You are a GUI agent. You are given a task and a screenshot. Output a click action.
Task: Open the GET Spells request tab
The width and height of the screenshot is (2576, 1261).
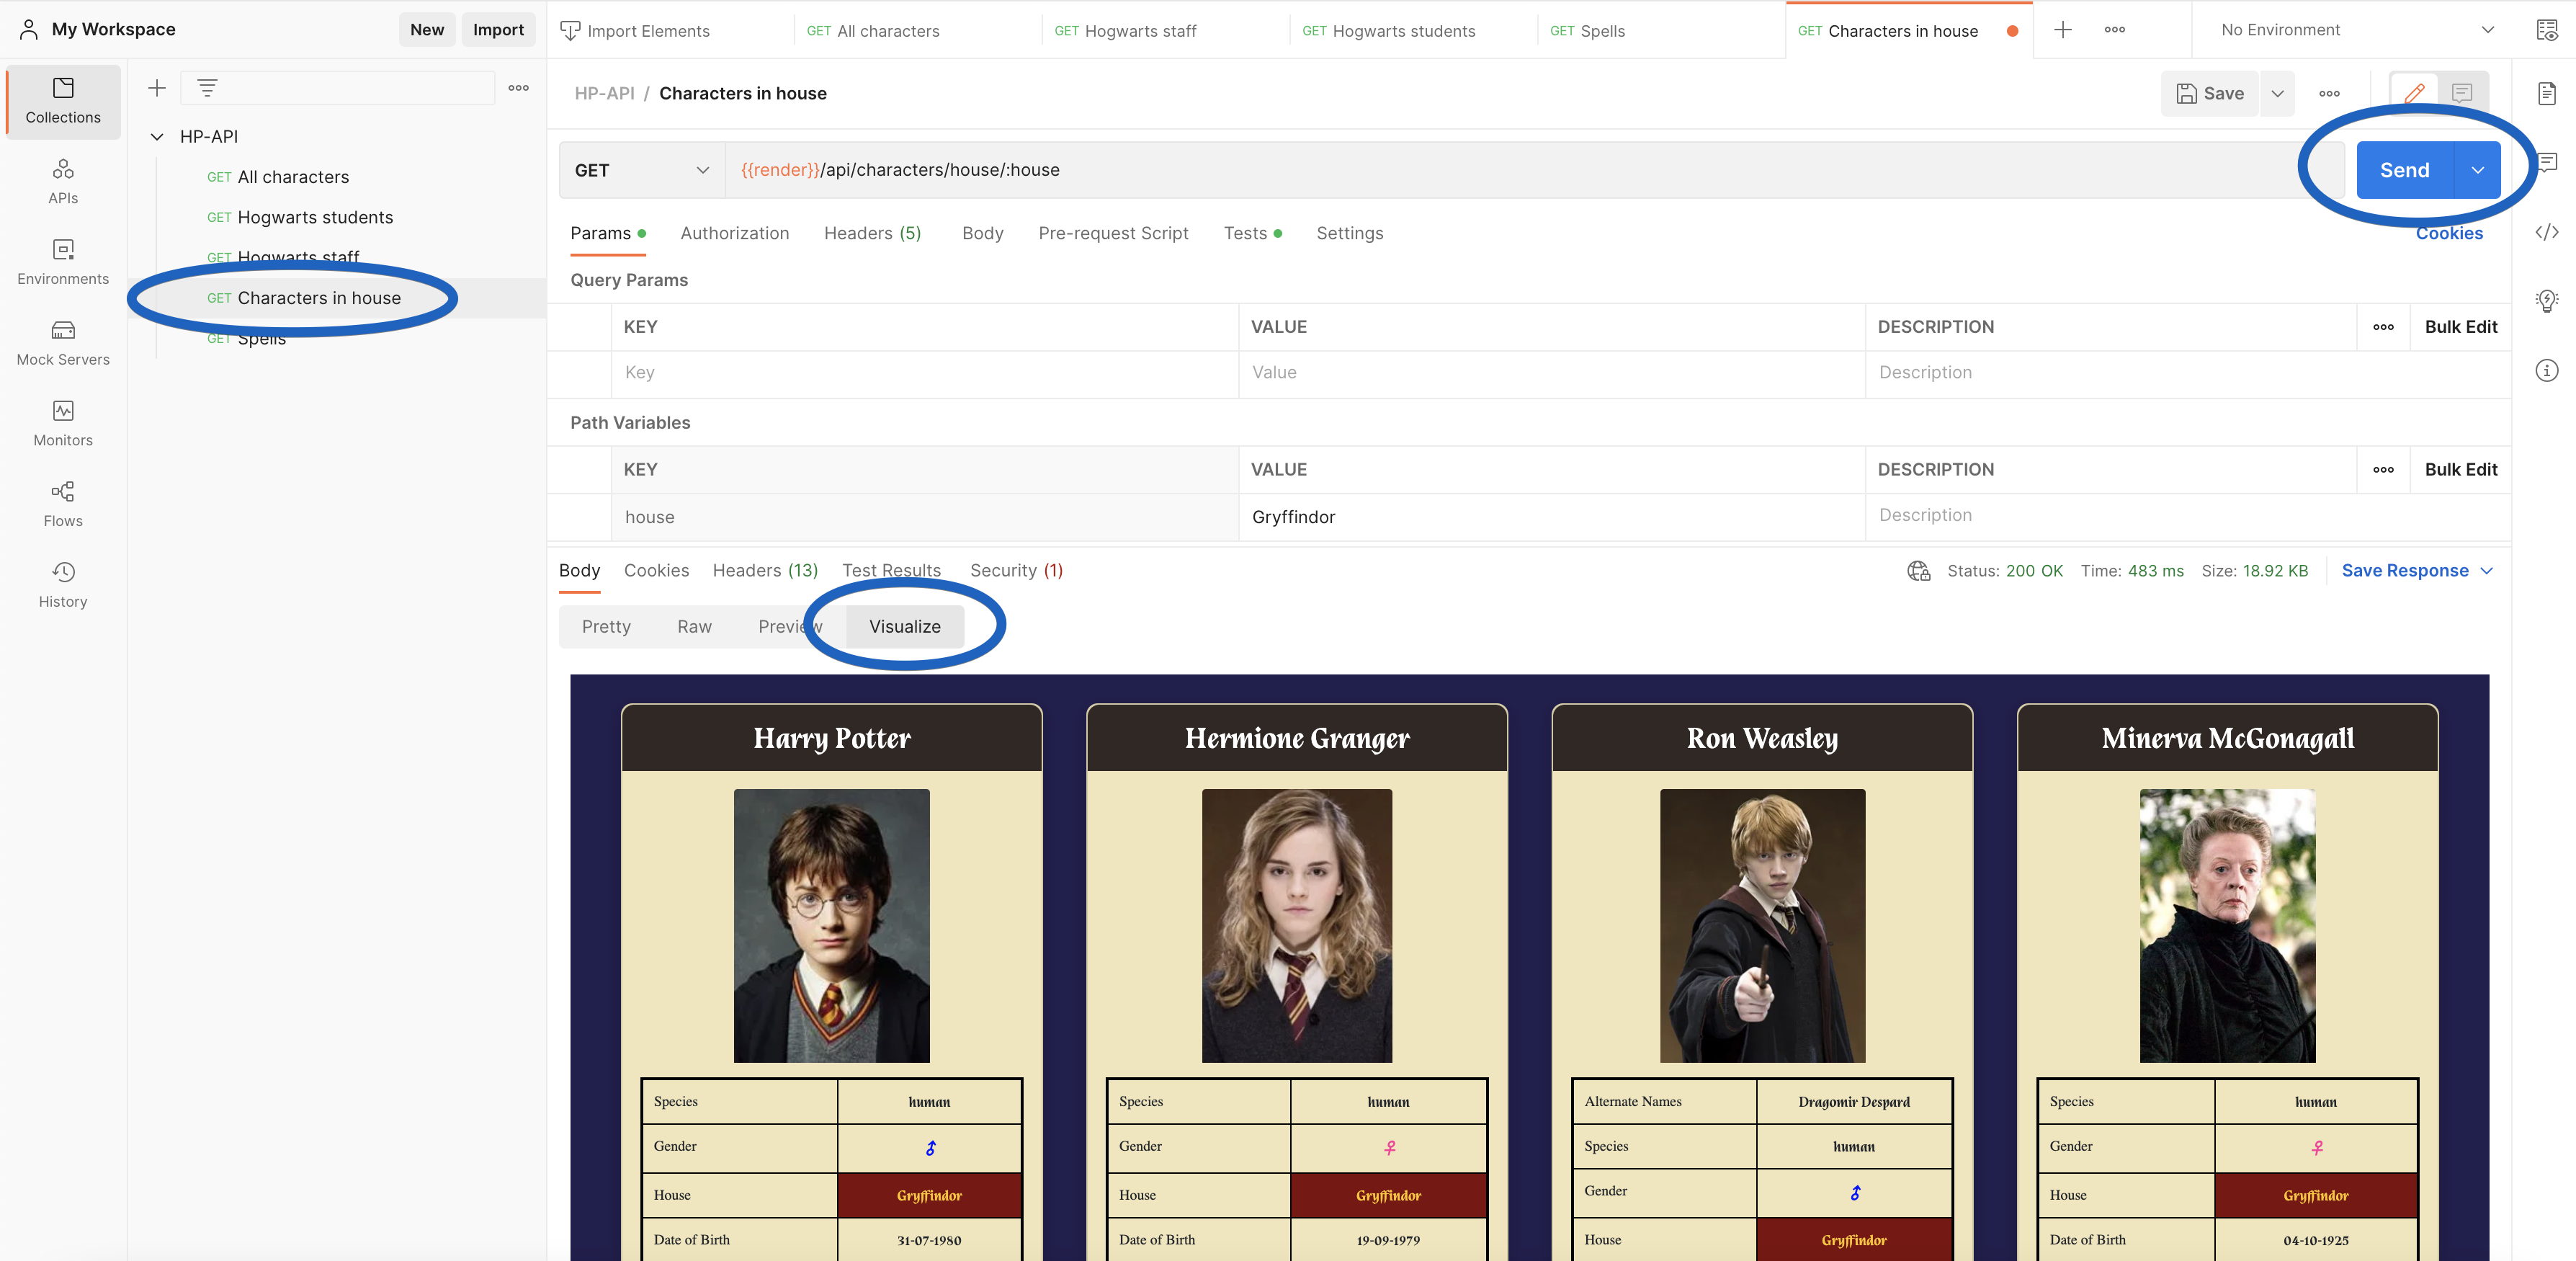point(1660,31)
